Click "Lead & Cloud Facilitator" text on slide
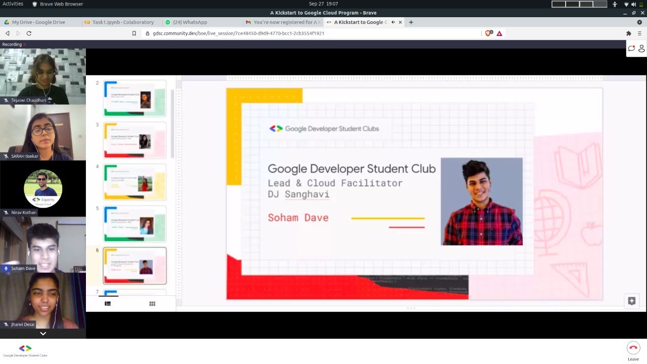This screenshot has width=647, height=364. [x=335, y=183]
